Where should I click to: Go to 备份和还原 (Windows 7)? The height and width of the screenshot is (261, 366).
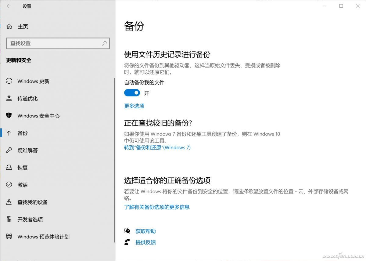click(x=157, y=147)
